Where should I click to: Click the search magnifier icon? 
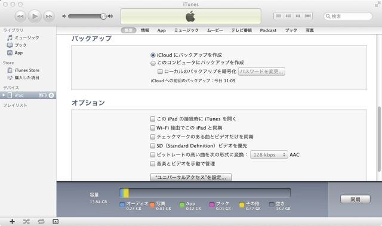coord(328,16)
